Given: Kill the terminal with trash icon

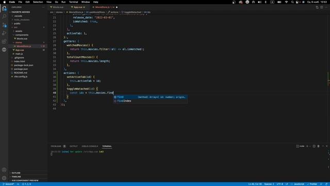Looking at the screenshot, I should point(319,146).
